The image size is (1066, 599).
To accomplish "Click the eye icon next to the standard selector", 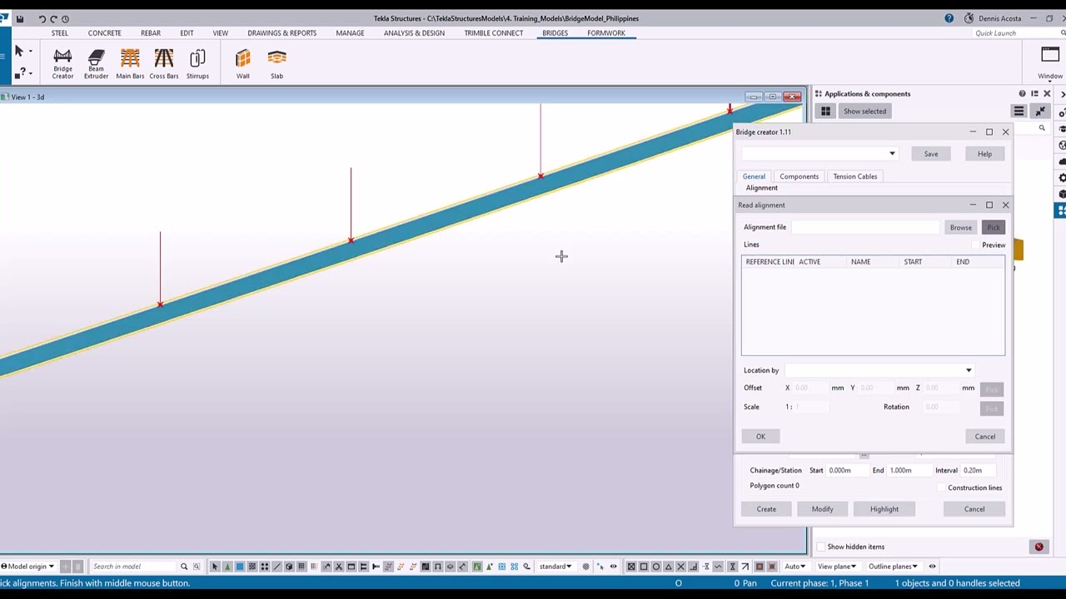I will click(613, 567).
